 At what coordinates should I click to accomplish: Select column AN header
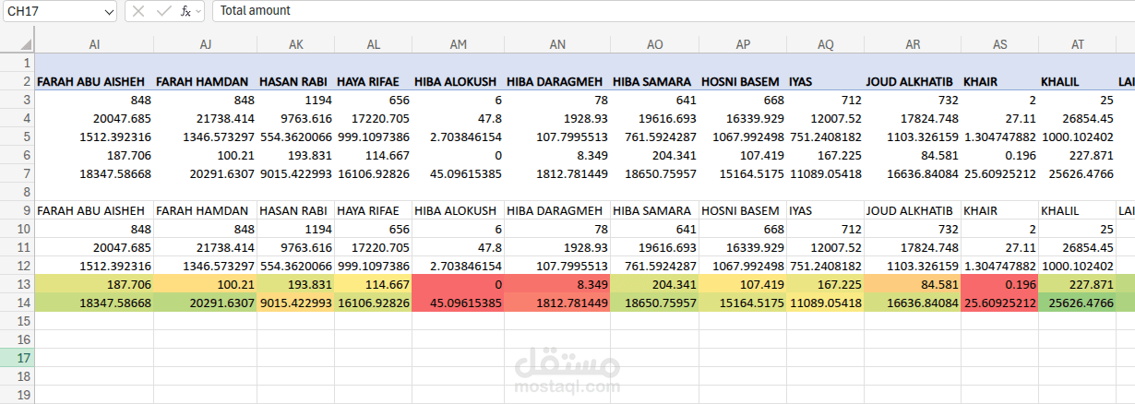(557, 44)
